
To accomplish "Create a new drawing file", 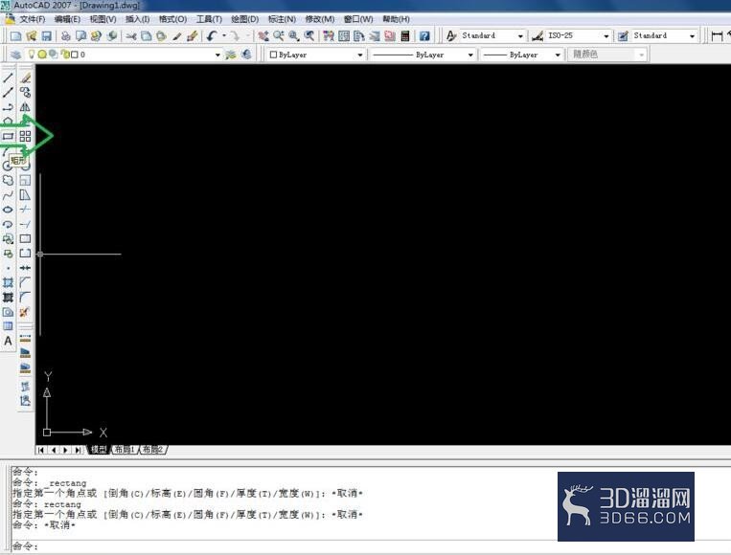I will tap(15, 35).
